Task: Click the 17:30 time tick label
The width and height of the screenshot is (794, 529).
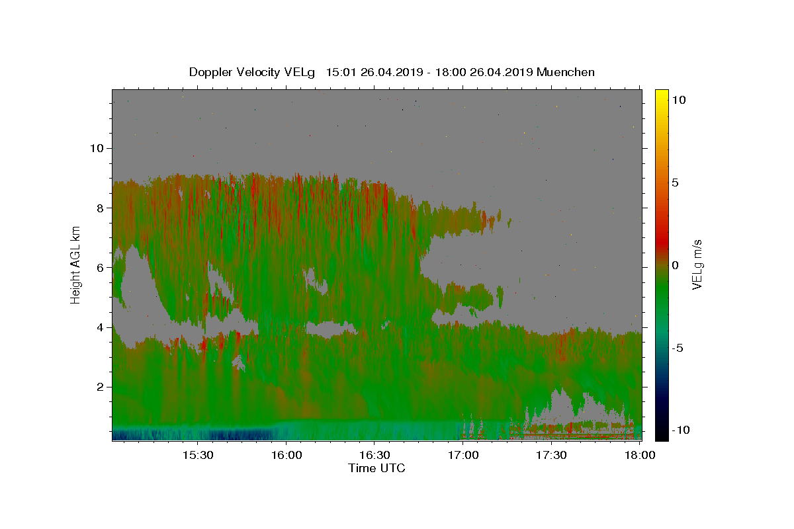Action: tap(551, 456)
